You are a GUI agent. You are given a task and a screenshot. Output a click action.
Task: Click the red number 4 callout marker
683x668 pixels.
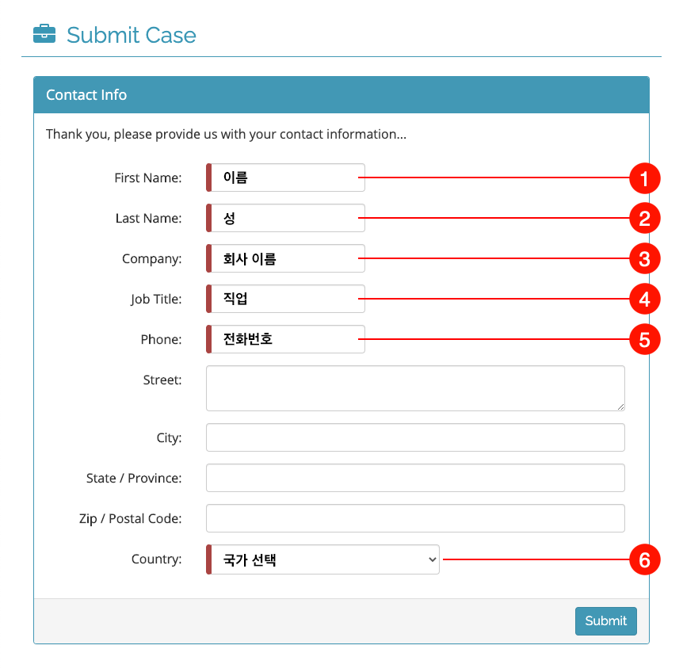pos(645,300)
